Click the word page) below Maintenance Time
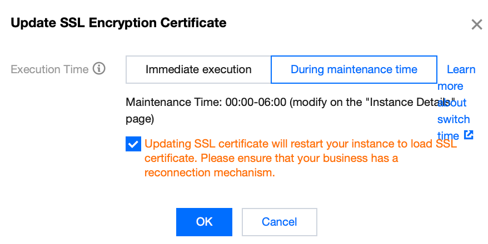The width and height of the screenshot is (488, 244). pos(140,119)
